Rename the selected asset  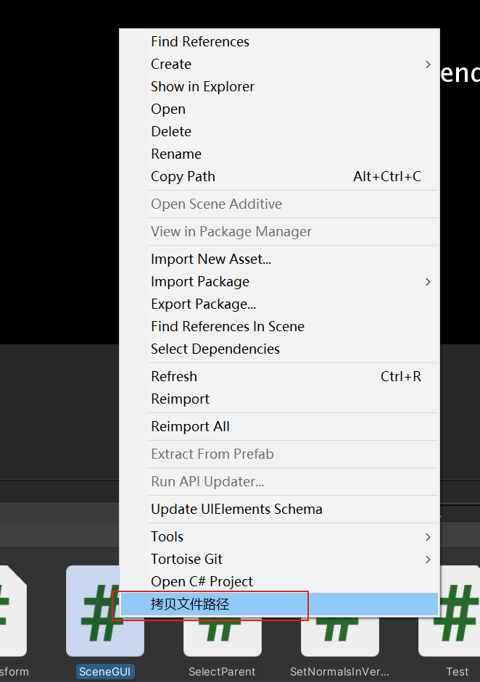(176, 154)
